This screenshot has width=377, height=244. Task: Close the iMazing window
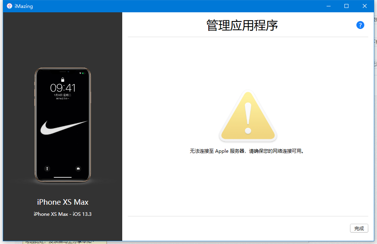(364, 6)
